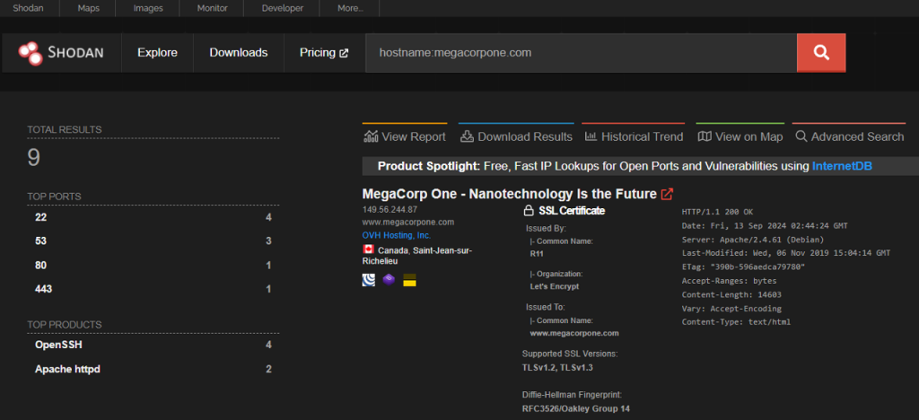Click the IP address 149.56.244.87
The image size is (919, 420).
(389, 210)
